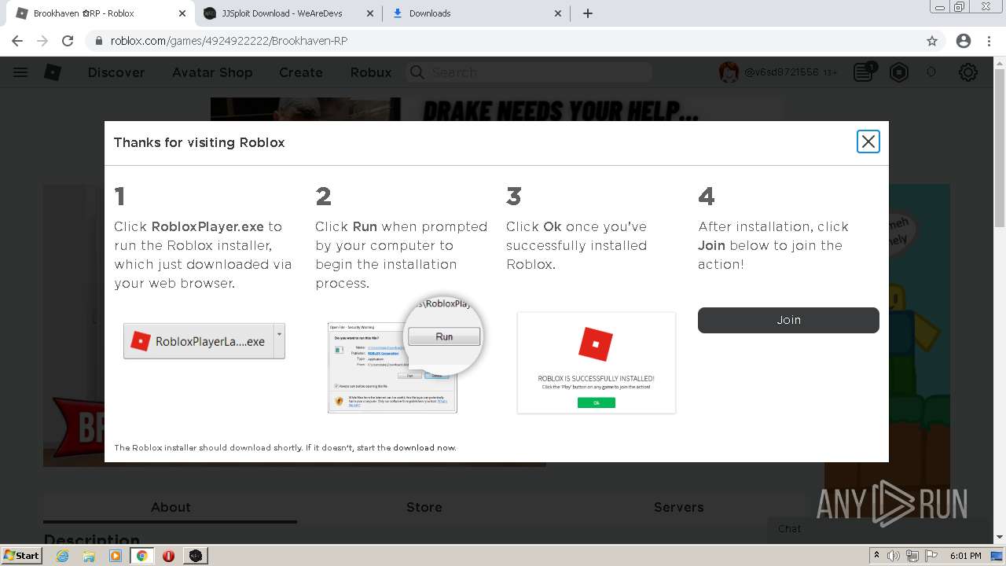Click the Roblox logo icon
Viewport: 1006px width, 566px height.
click(x=53, y=72)
